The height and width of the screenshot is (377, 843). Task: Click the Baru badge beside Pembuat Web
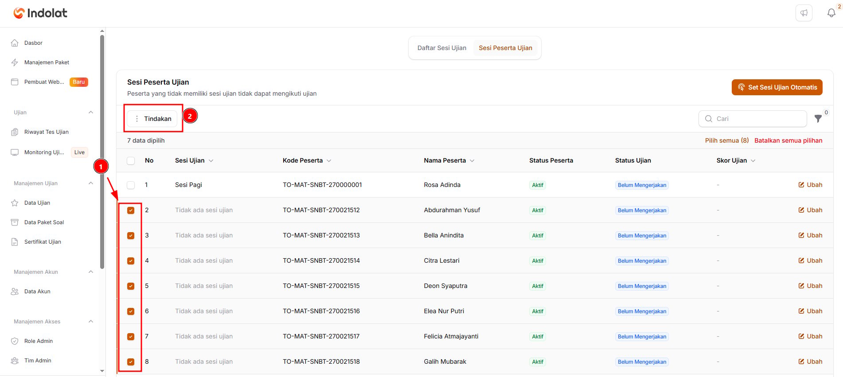tap(79, 82)
